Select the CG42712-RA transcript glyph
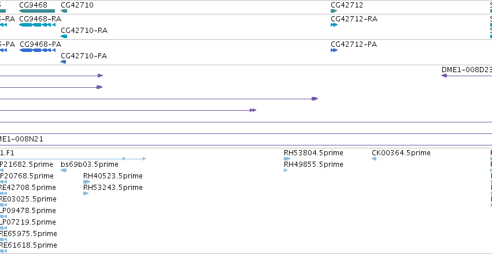Viewport: 492px width, 254px height. (334, 25)
